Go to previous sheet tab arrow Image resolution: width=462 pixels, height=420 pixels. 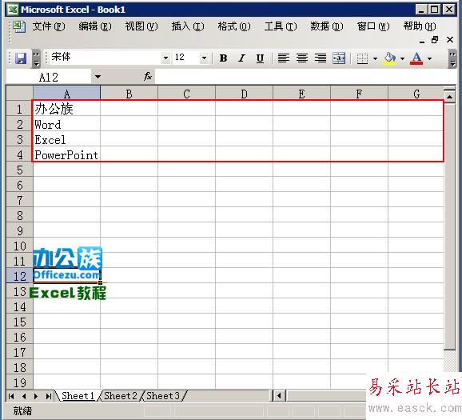[x=24, y=396]
